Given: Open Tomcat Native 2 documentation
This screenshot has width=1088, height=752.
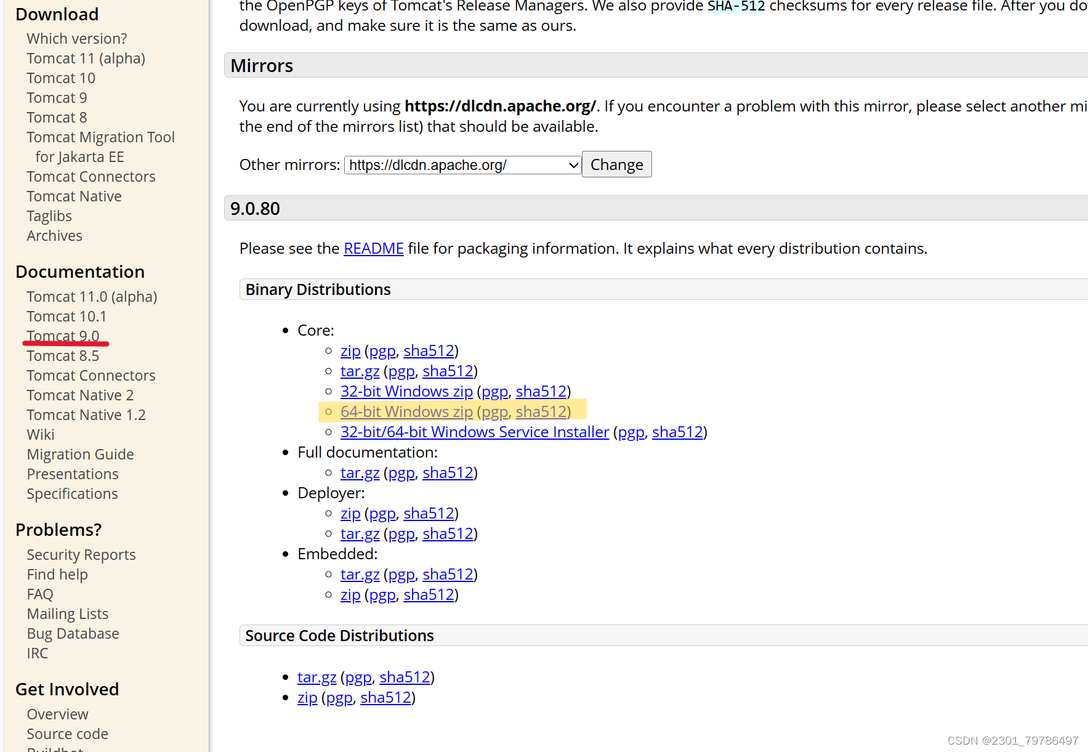Looking at the screenshot, I should (x=80, y=395).
